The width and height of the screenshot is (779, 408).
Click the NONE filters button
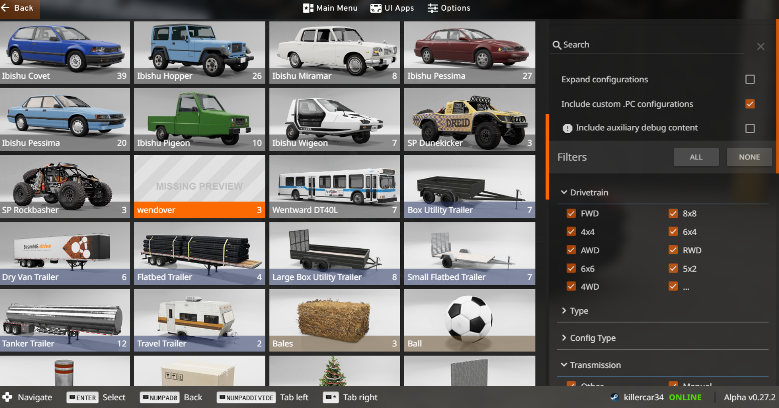(749, 157)
